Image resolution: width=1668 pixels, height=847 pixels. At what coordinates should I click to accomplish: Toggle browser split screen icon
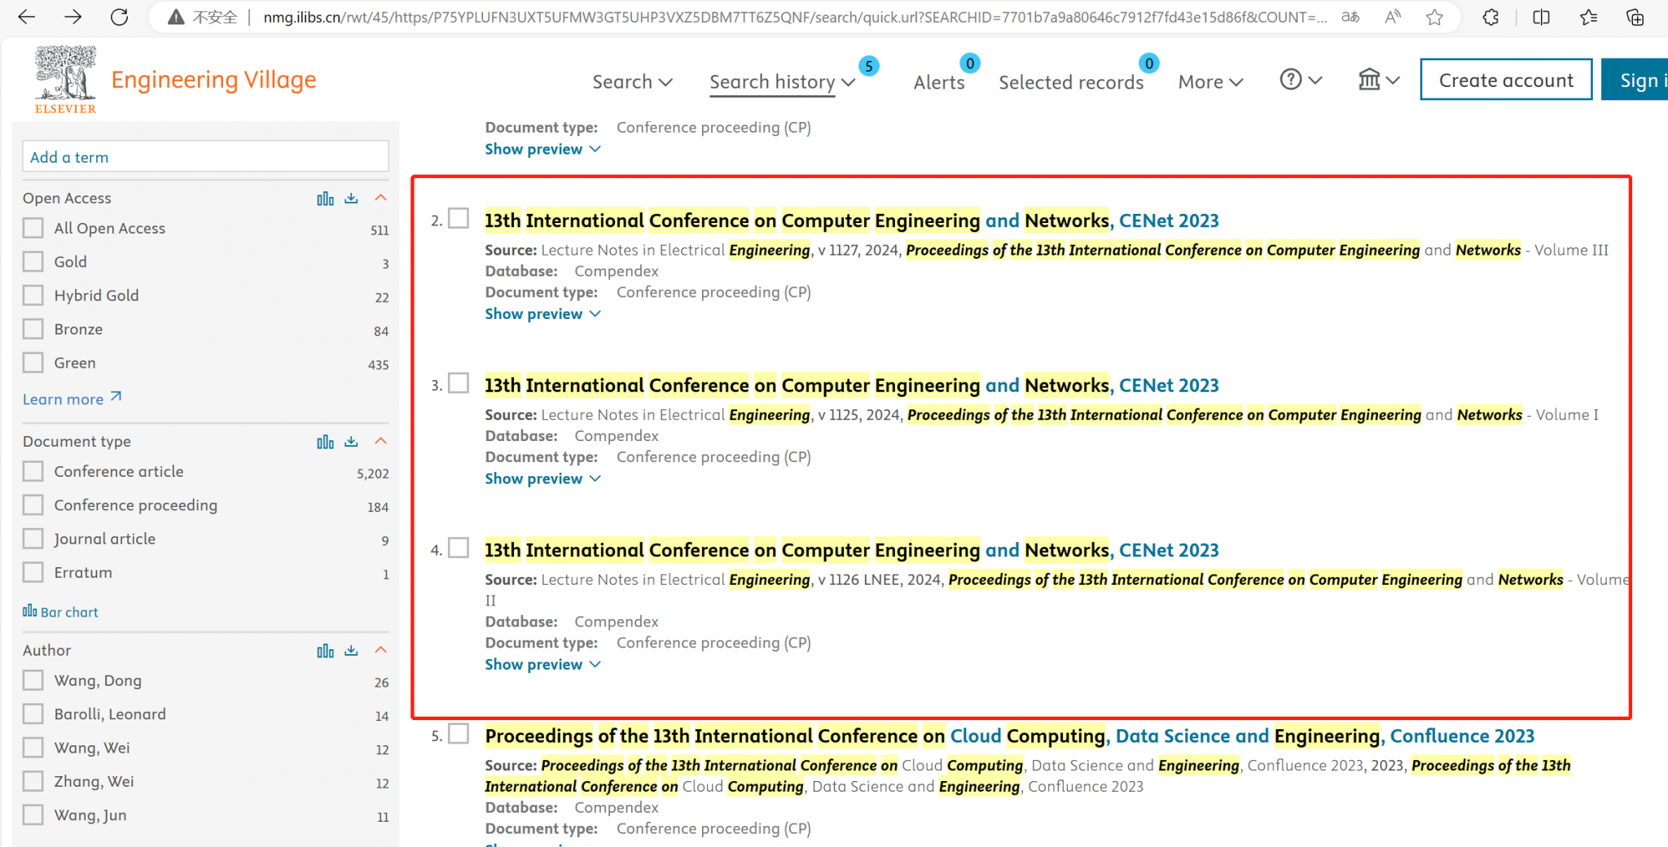pos(1541,17)
